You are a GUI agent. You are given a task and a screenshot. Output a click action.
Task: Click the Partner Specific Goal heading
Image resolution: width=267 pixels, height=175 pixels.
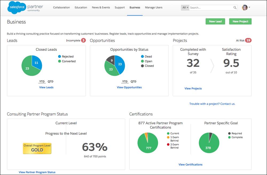[221, 123]
